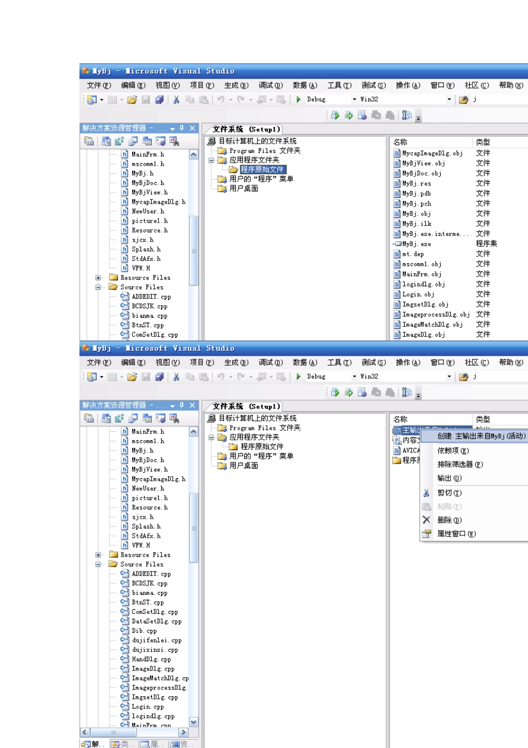Open the Win32 platform dropdown in the lower window

pyautogui.click(x=449, y=377)
